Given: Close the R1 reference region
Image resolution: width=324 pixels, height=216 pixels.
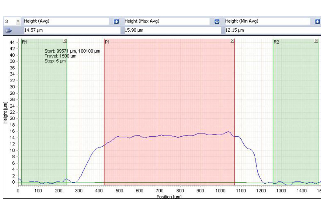Looking at the screenshot, I should point(65,41).
